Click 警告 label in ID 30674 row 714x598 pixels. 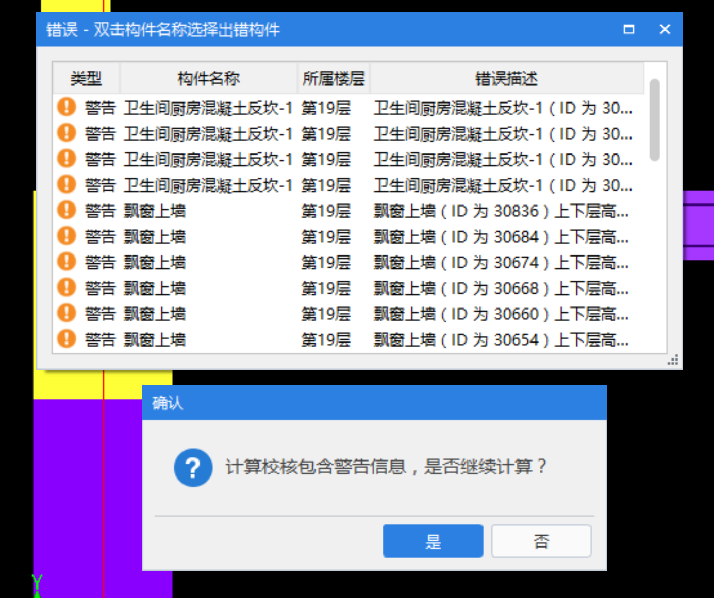(x=100, y=263)
